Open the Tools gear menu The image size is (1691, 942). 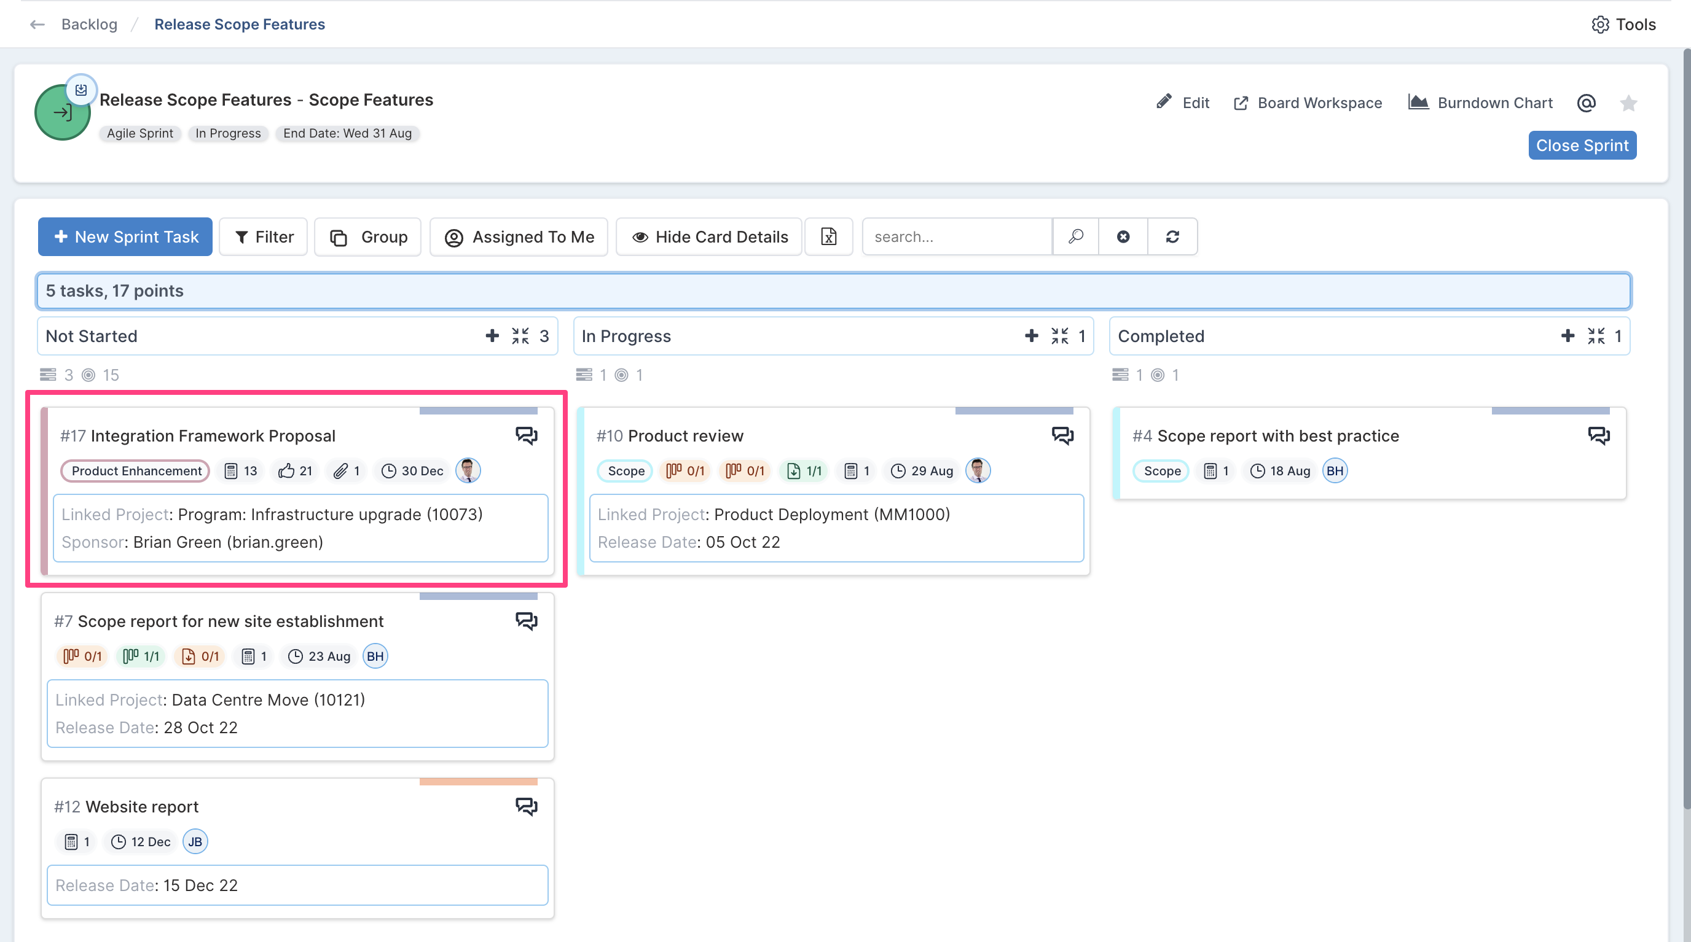pos(1623,25)
